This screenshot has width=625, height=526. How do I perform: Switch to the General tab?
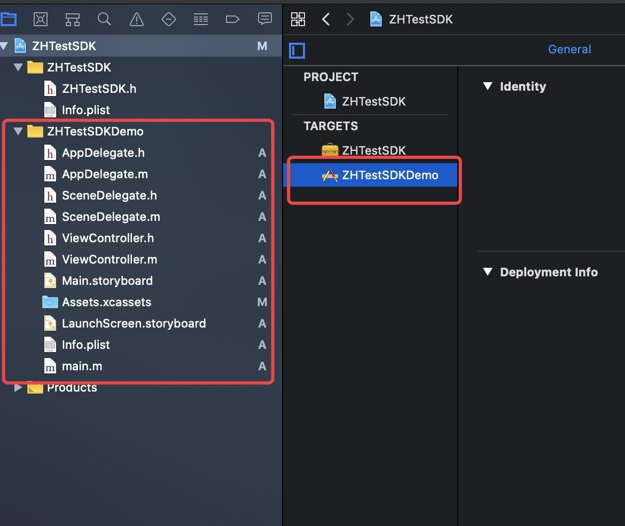(x=569, y=50)
